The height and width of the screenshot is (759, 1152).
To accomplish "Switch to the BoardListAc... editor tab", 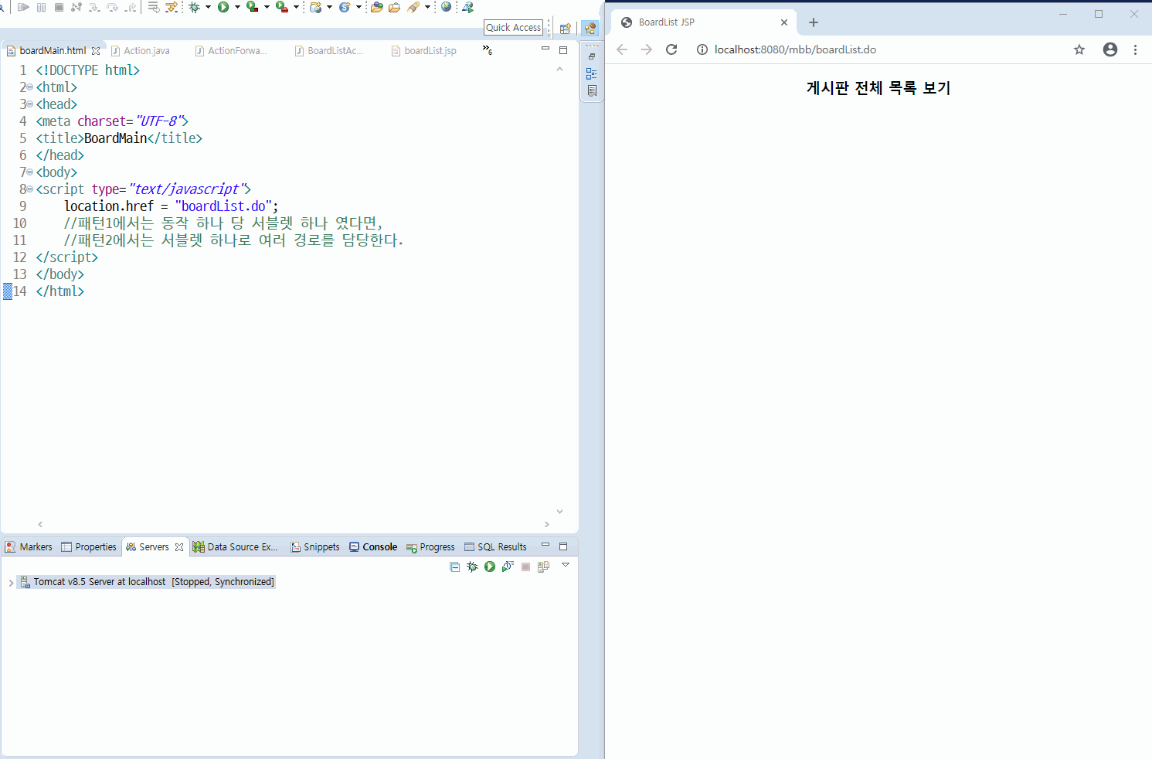I will (329, 50).
